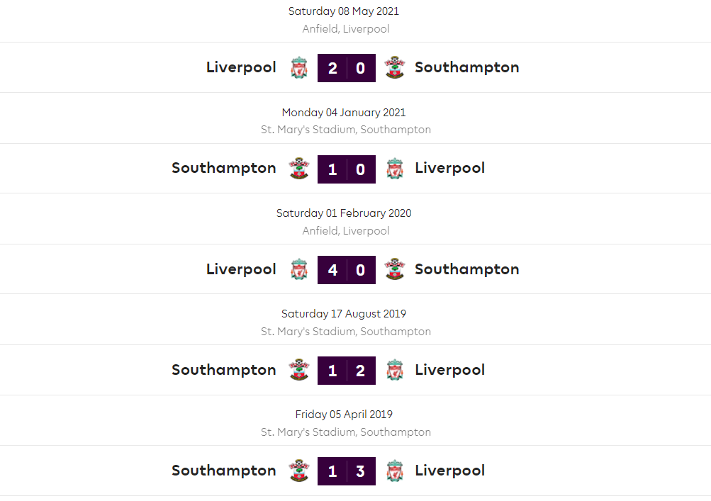Open the 1-0 score from 04 January 2021
The height and width of the screenshot is (501, 711).
(x=347, y=169)
